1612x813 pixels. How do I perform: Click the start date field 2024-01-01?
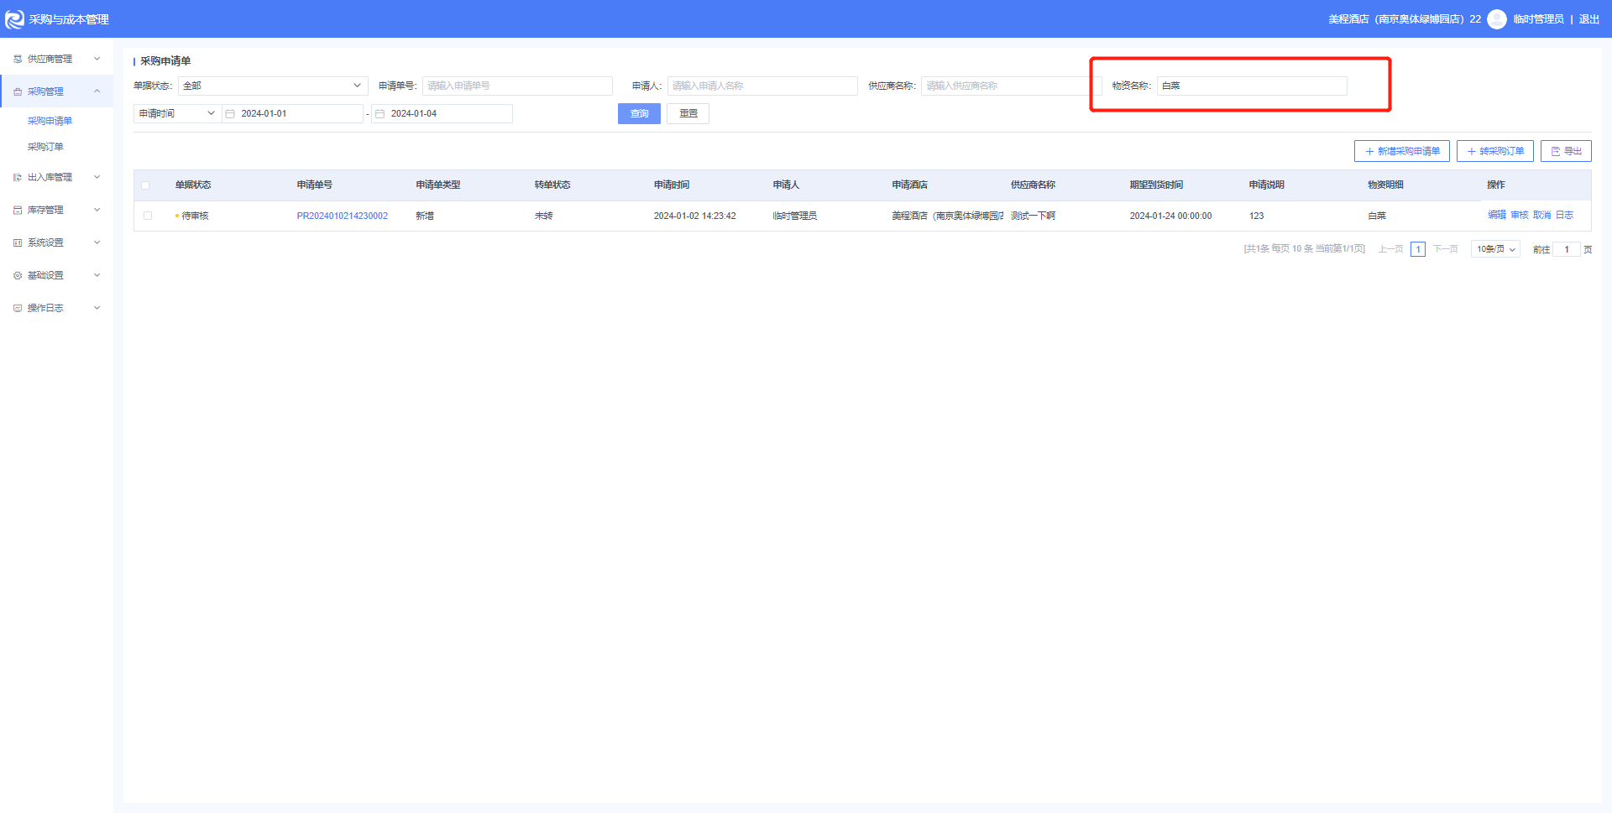(x=292, y=113)
